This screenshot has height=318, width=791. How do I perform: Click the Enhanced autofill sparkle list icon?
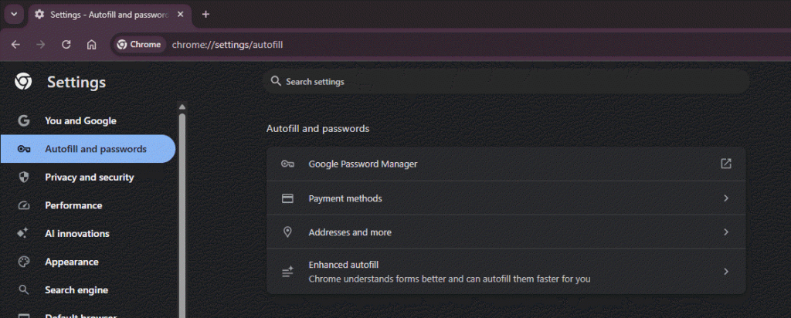click(287, 272)
